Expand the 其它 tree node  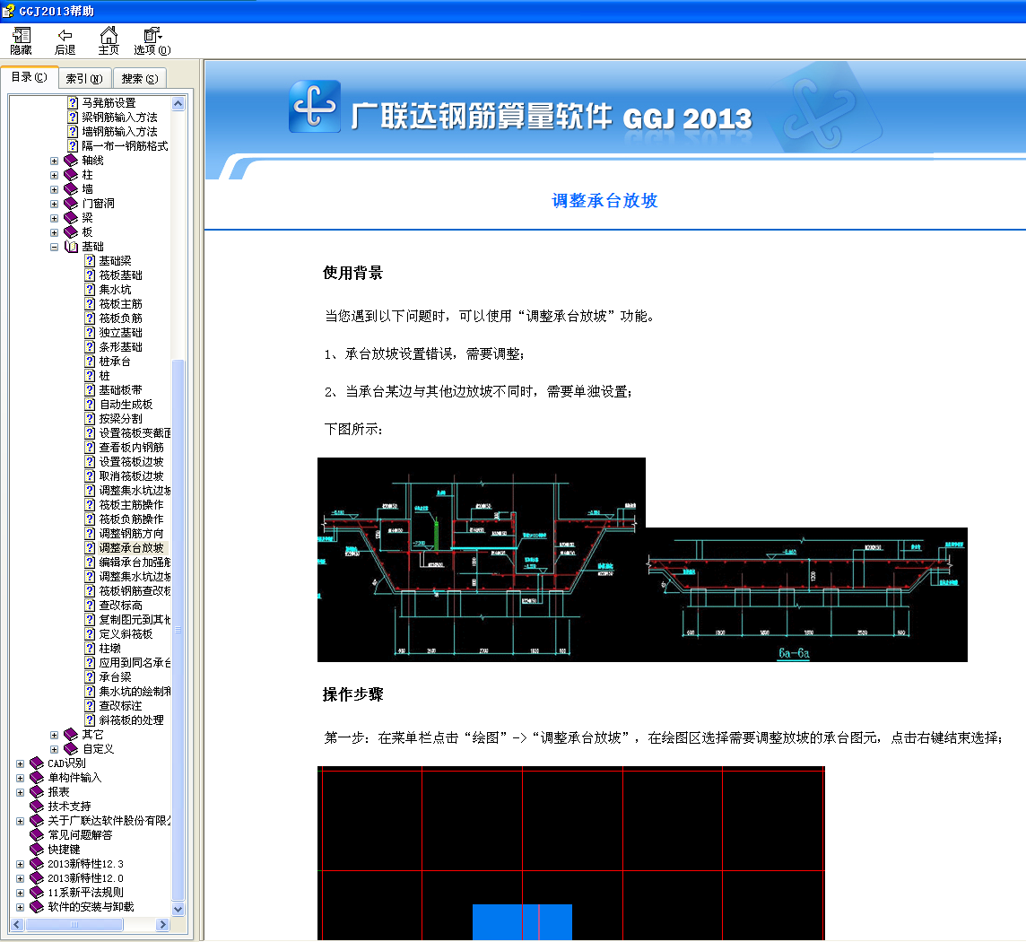[55, 735]
